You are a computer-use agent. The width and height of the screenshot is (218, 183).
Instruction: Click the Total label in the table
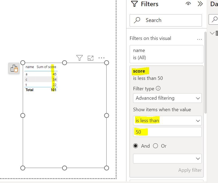pyautogui.click(x=29, y=90)
